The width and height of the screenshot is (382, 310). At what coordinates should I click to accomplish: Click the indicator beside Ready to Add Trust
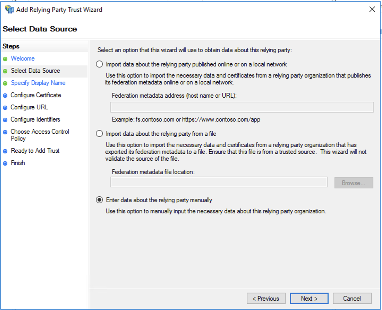point(6,151)
